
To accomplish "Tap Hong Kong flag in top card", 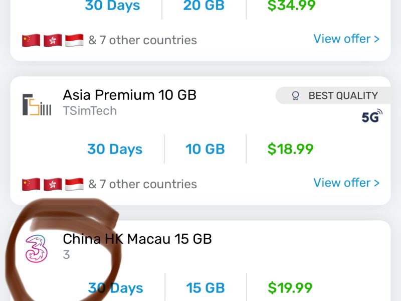I will pos(53,40).
